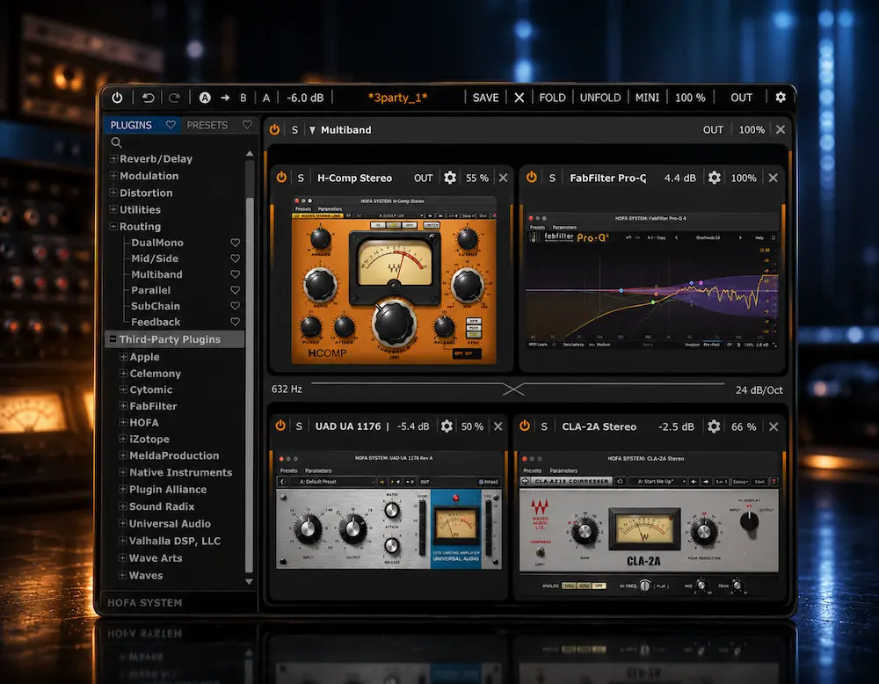
Task: Expand the Reverb/Delay category
Action: pyautogui.click(x=113, y=158)
